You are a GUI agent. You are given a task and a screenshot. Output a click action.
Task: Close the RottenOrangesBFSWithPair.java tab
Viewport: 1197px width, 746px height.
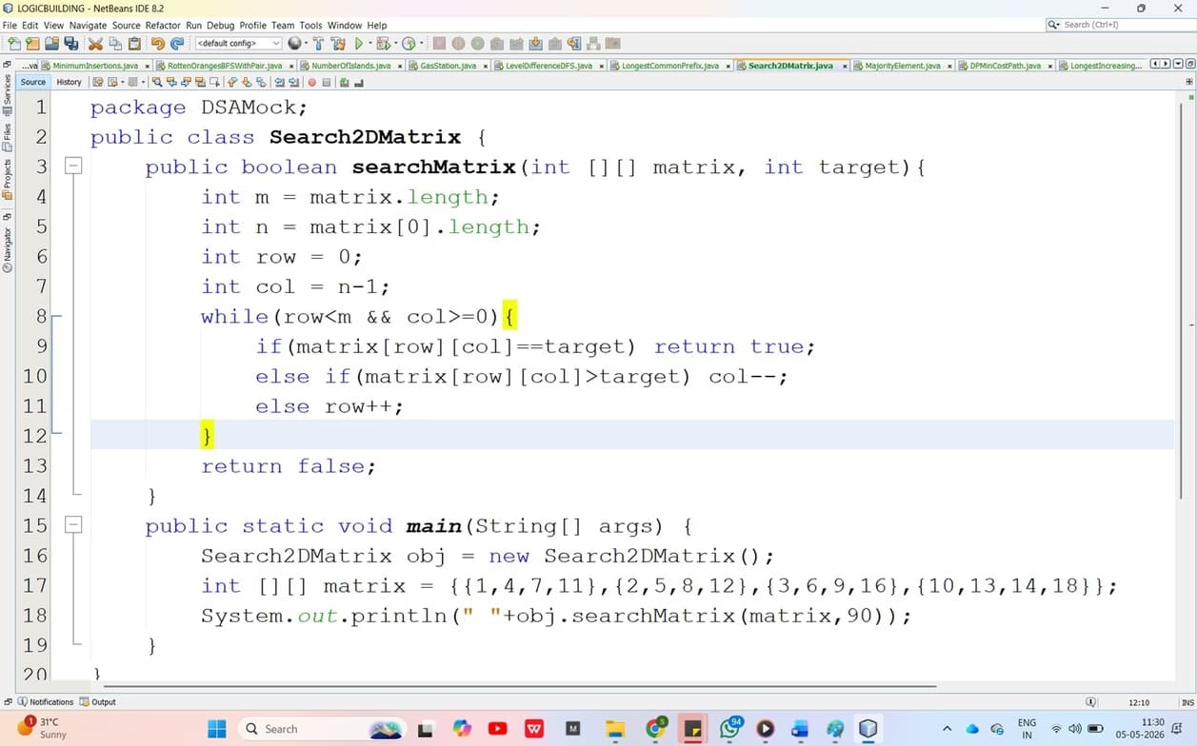(x=291, y=66)
